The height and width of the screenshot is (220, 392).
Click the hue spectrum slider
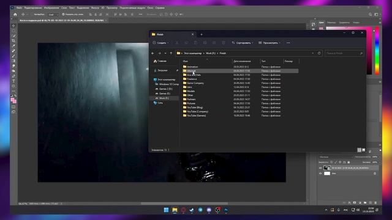[377, 50]
